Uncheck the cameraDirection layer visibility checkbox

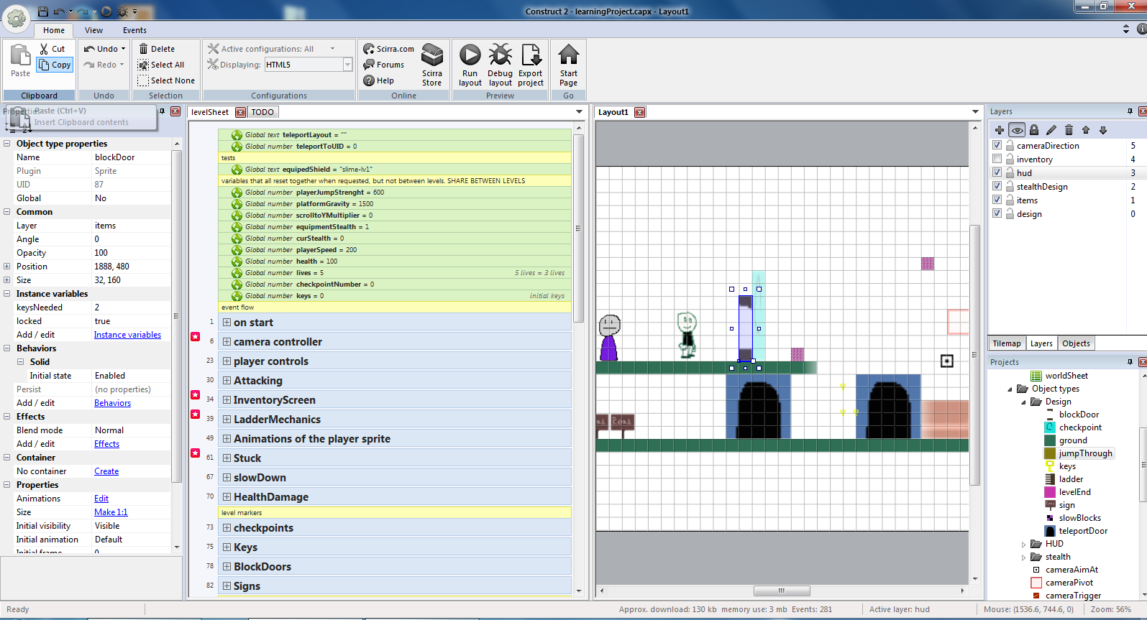point(997,145)
